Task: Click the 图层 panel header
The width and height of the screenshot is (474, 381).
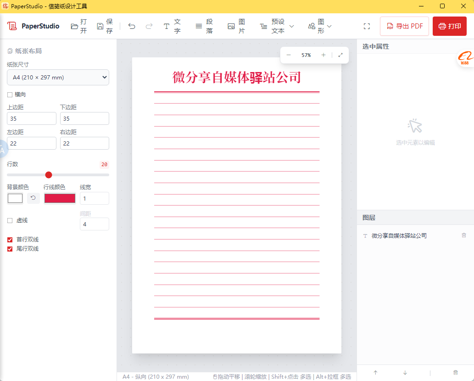Action: tap(369, 218)
